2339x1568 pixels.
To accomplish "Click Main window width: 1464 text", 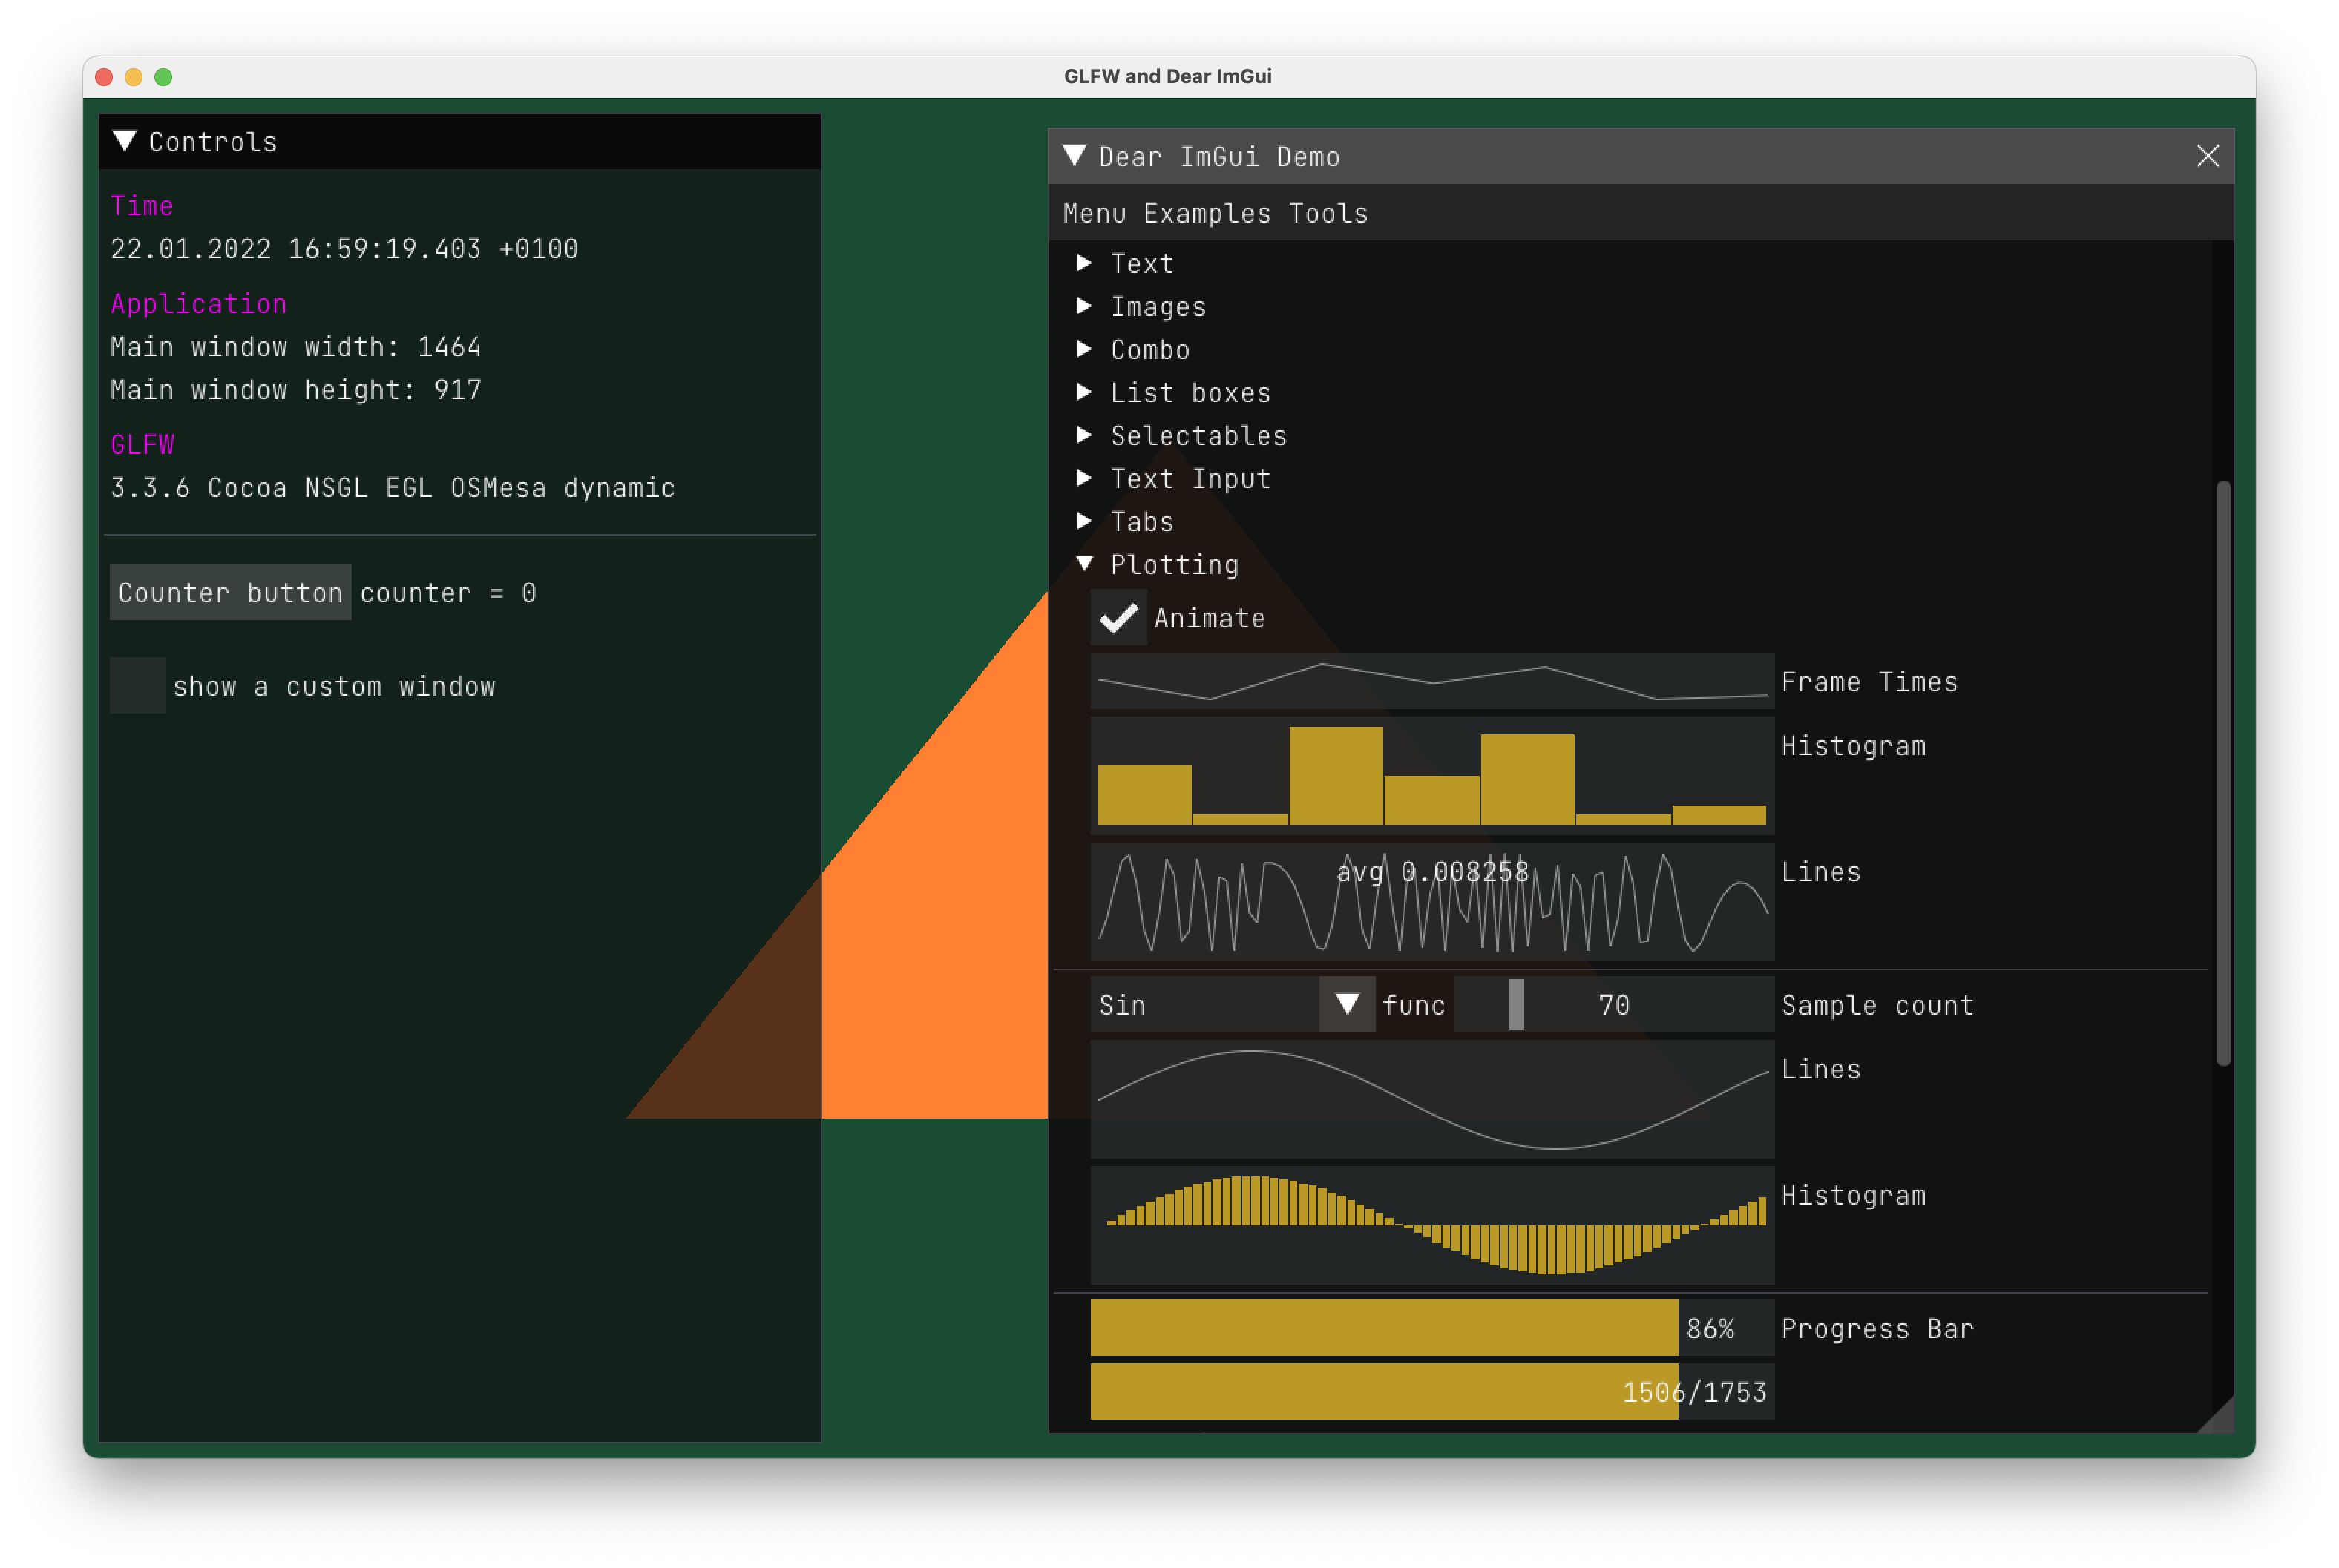I will pyautogui.click(x=296, y=346).
